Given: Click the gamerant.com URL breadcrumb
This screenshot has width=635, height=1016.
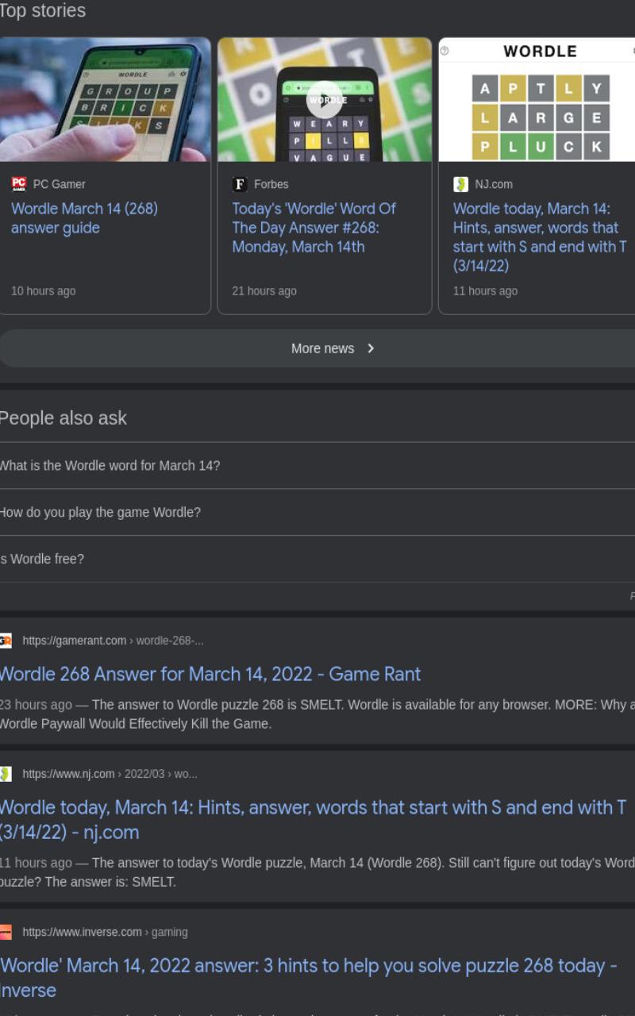Looking at the screenshot, I should point(113,641).
